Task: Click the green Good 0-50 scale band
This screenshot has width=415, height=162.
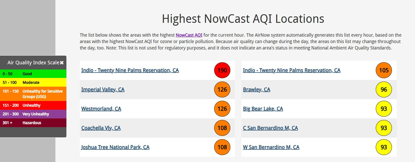Action: pos(33,74)
